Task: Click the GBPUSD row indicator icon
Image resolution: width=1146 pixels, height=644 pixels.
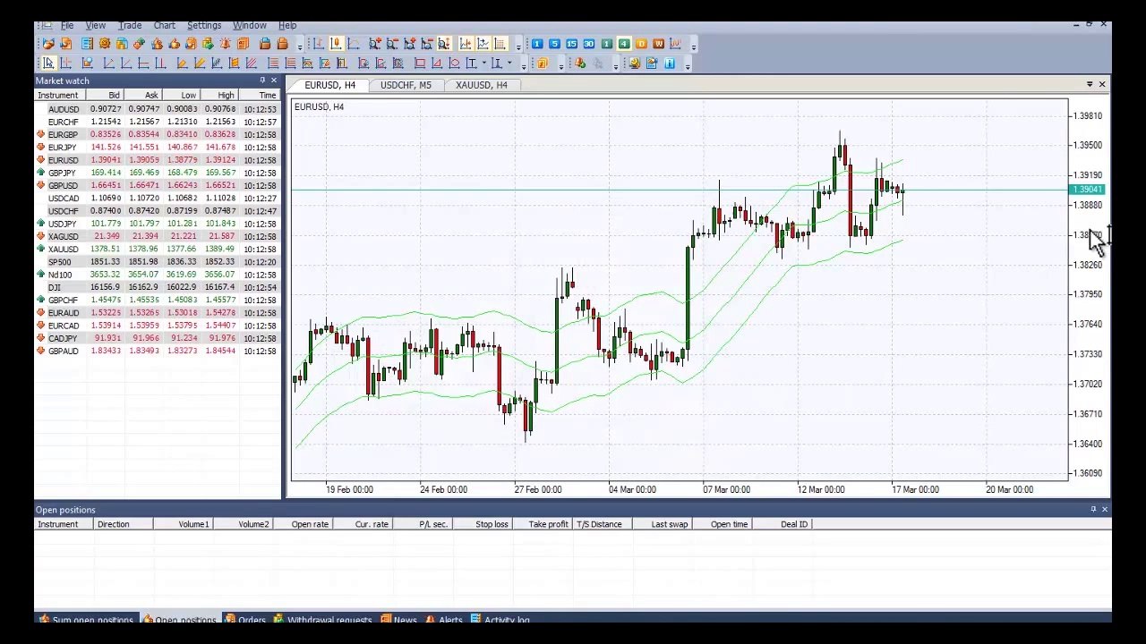Action: tap(41, 185)
